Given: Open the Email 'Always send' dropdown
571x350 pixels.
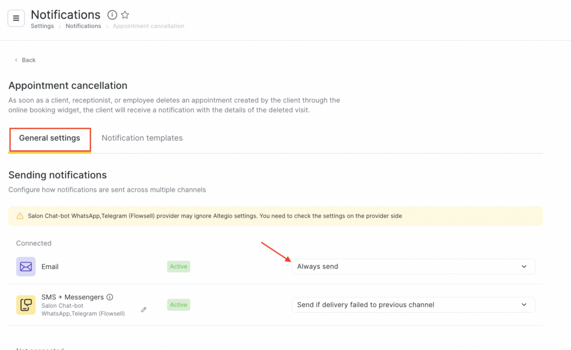Looking at the screenshot, I should [413, 266].
